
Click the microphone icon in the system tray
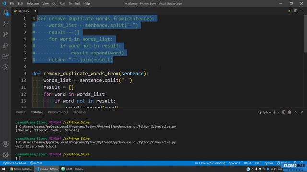point(256,169)
